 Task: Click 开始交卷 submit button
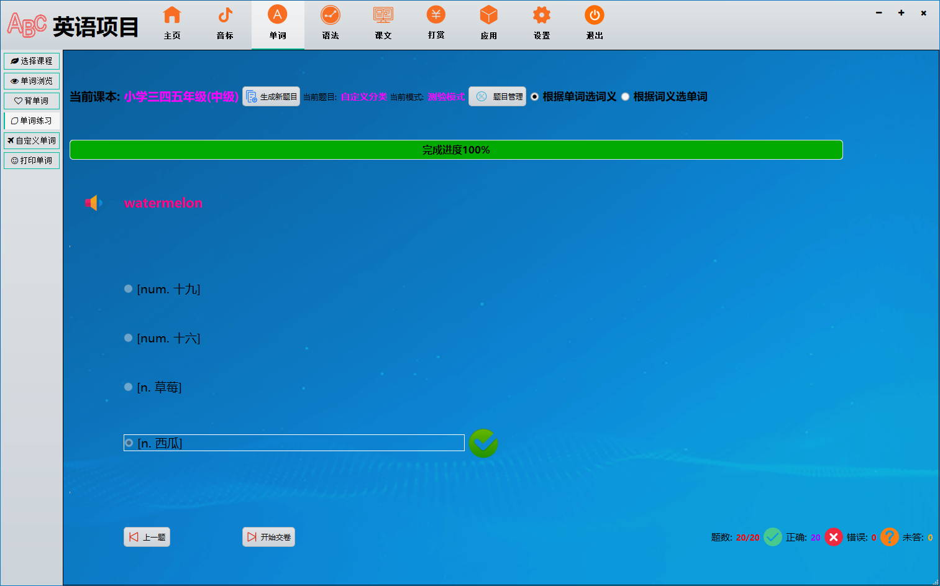pos(268,537)
